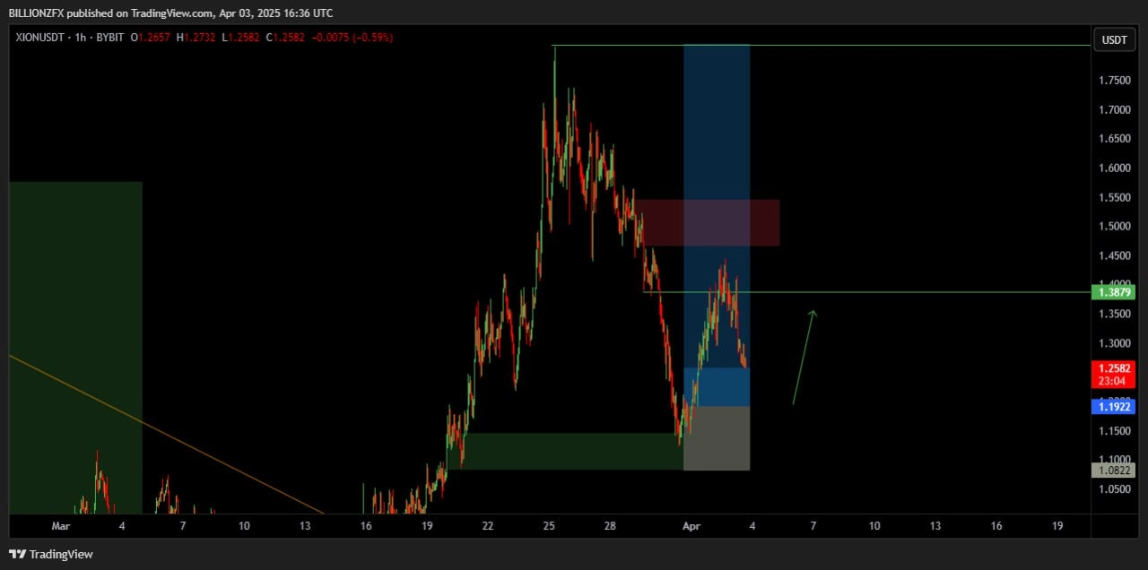1148x570 pixels.
Task: Click the TradingView logo in the footer
Action: [51, 554]
